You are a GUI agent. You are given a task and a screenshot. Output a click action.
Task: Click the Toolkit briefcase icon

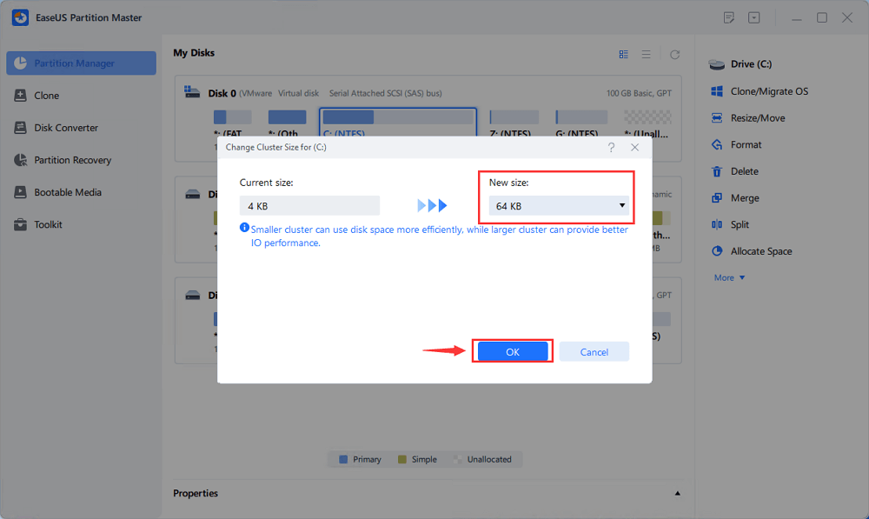click(x=20, y=224)
